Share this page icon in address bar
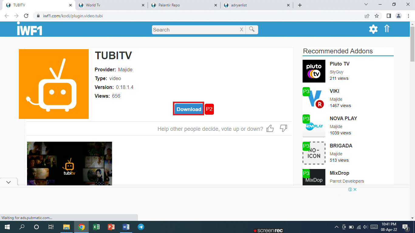 [x=367, y=16]
